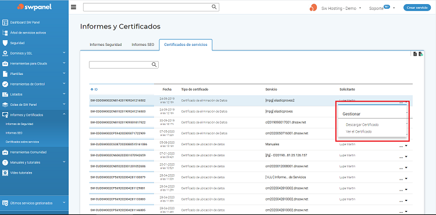
Task: Expand the Colas de SW Panel chevron
Action: [x=64, y=104]
